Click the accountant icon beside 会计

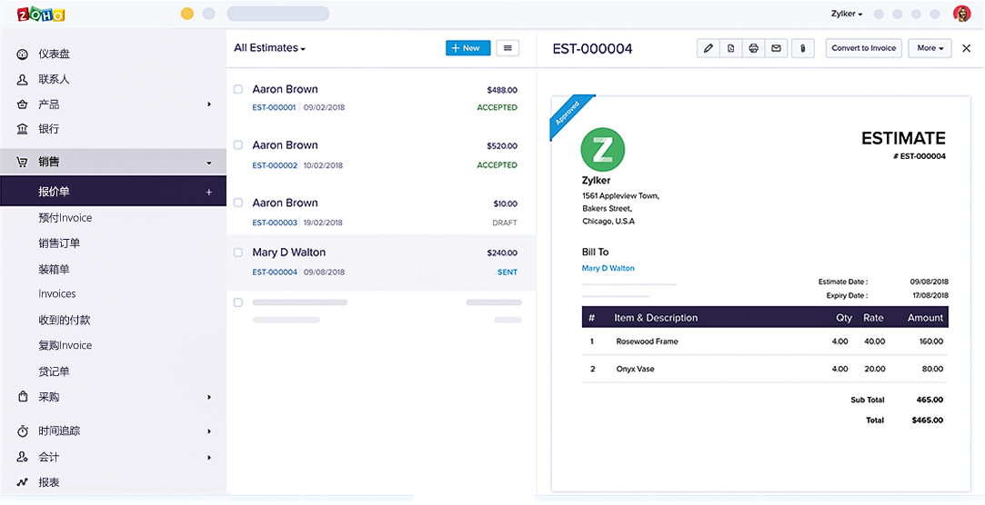click(23, 457)
